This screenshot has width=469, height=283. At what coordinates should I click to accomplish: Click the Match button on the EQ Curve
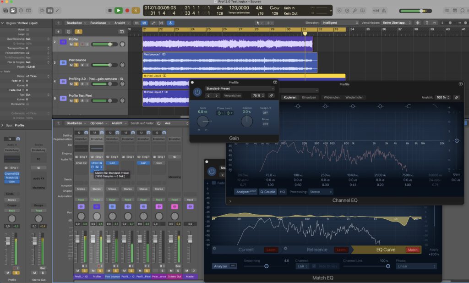pos(413,250)
